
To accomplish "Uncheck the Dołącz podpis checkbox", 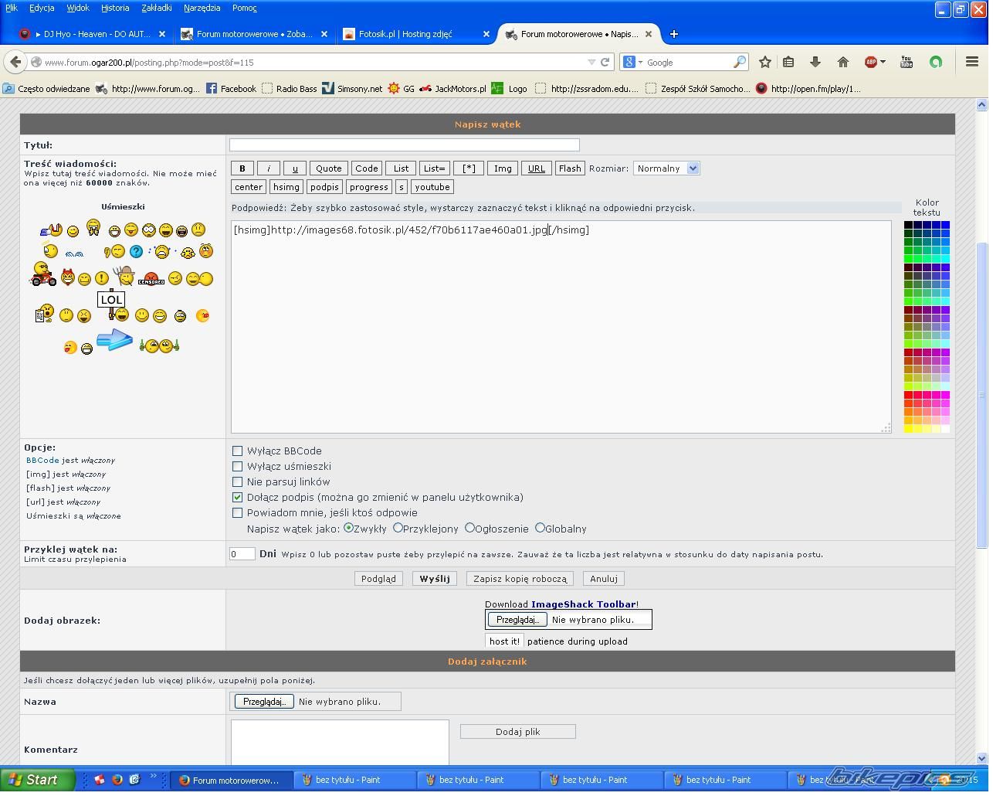I will click(238, 497).
